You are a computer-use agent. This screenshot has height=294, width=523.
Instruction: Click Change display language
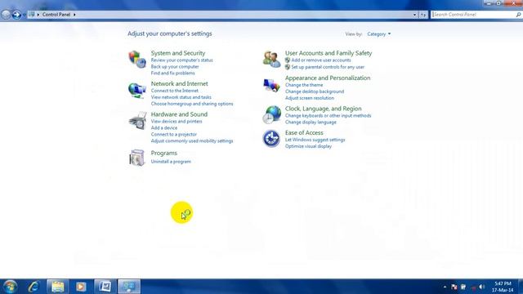311,122
